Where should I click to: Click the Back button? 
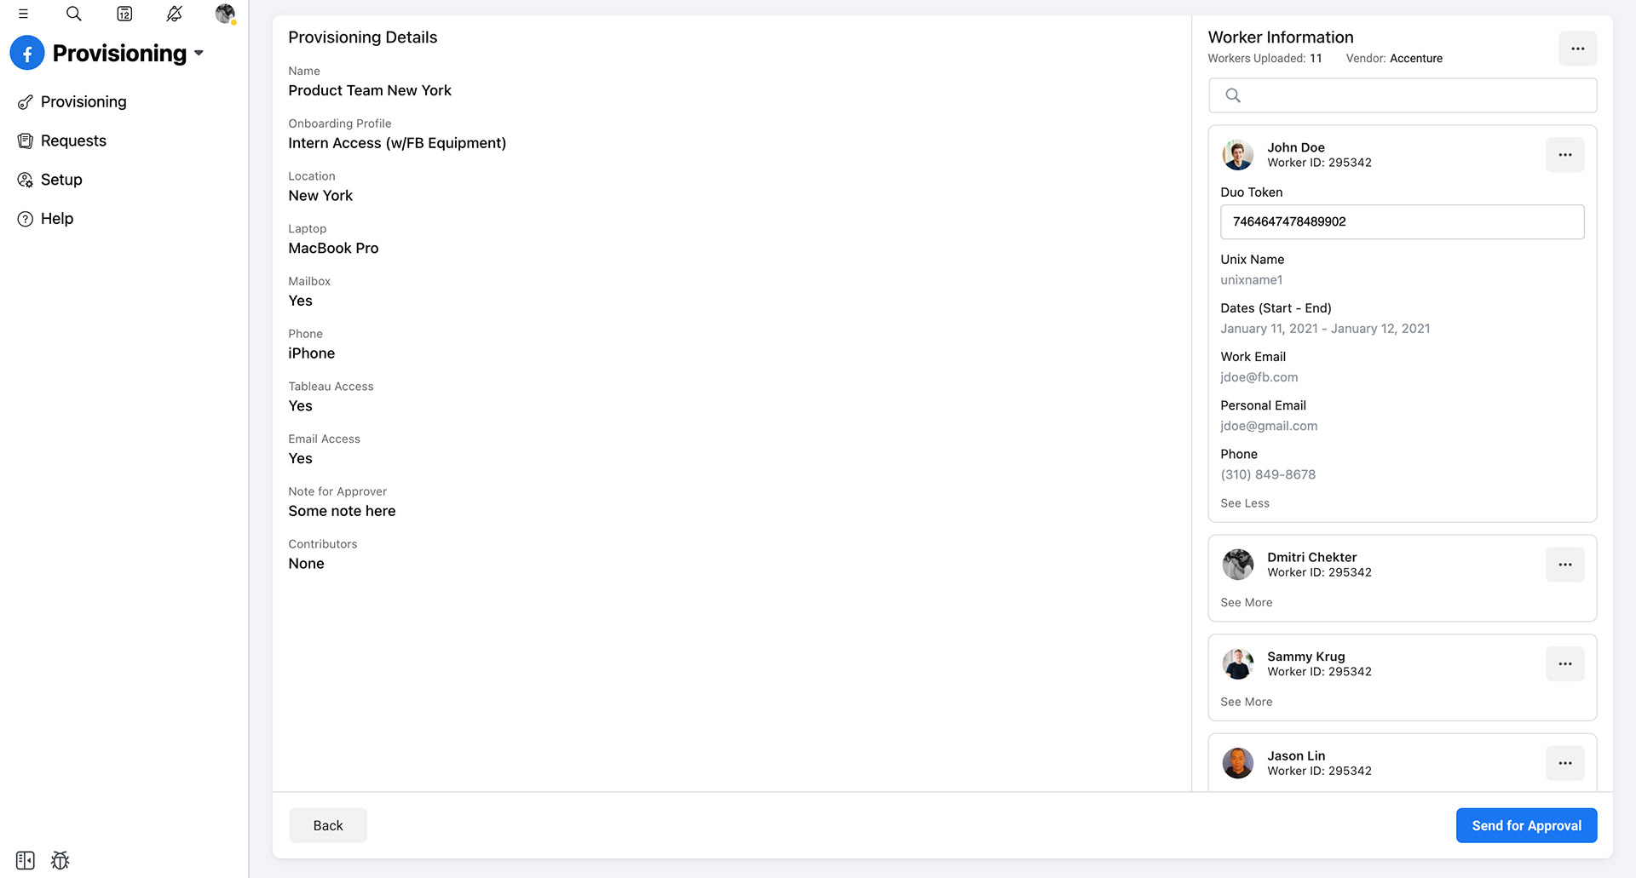[328, 825]
